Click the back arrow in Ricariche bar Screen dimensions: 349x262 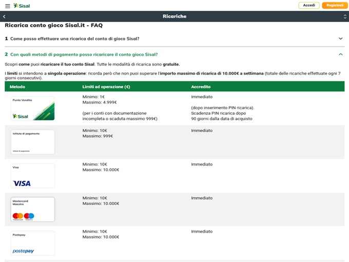tap(4, 16)
